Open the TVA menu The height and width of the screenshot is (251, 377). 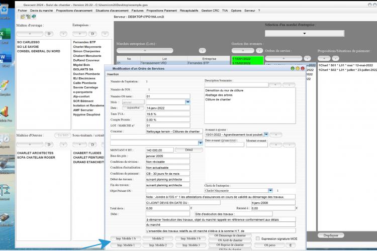(x=225, y=11)
